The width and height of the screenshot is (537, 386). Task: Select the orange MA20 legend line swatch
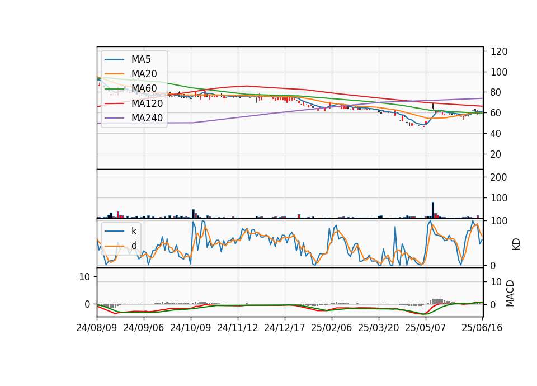click(x=114, y=74)
